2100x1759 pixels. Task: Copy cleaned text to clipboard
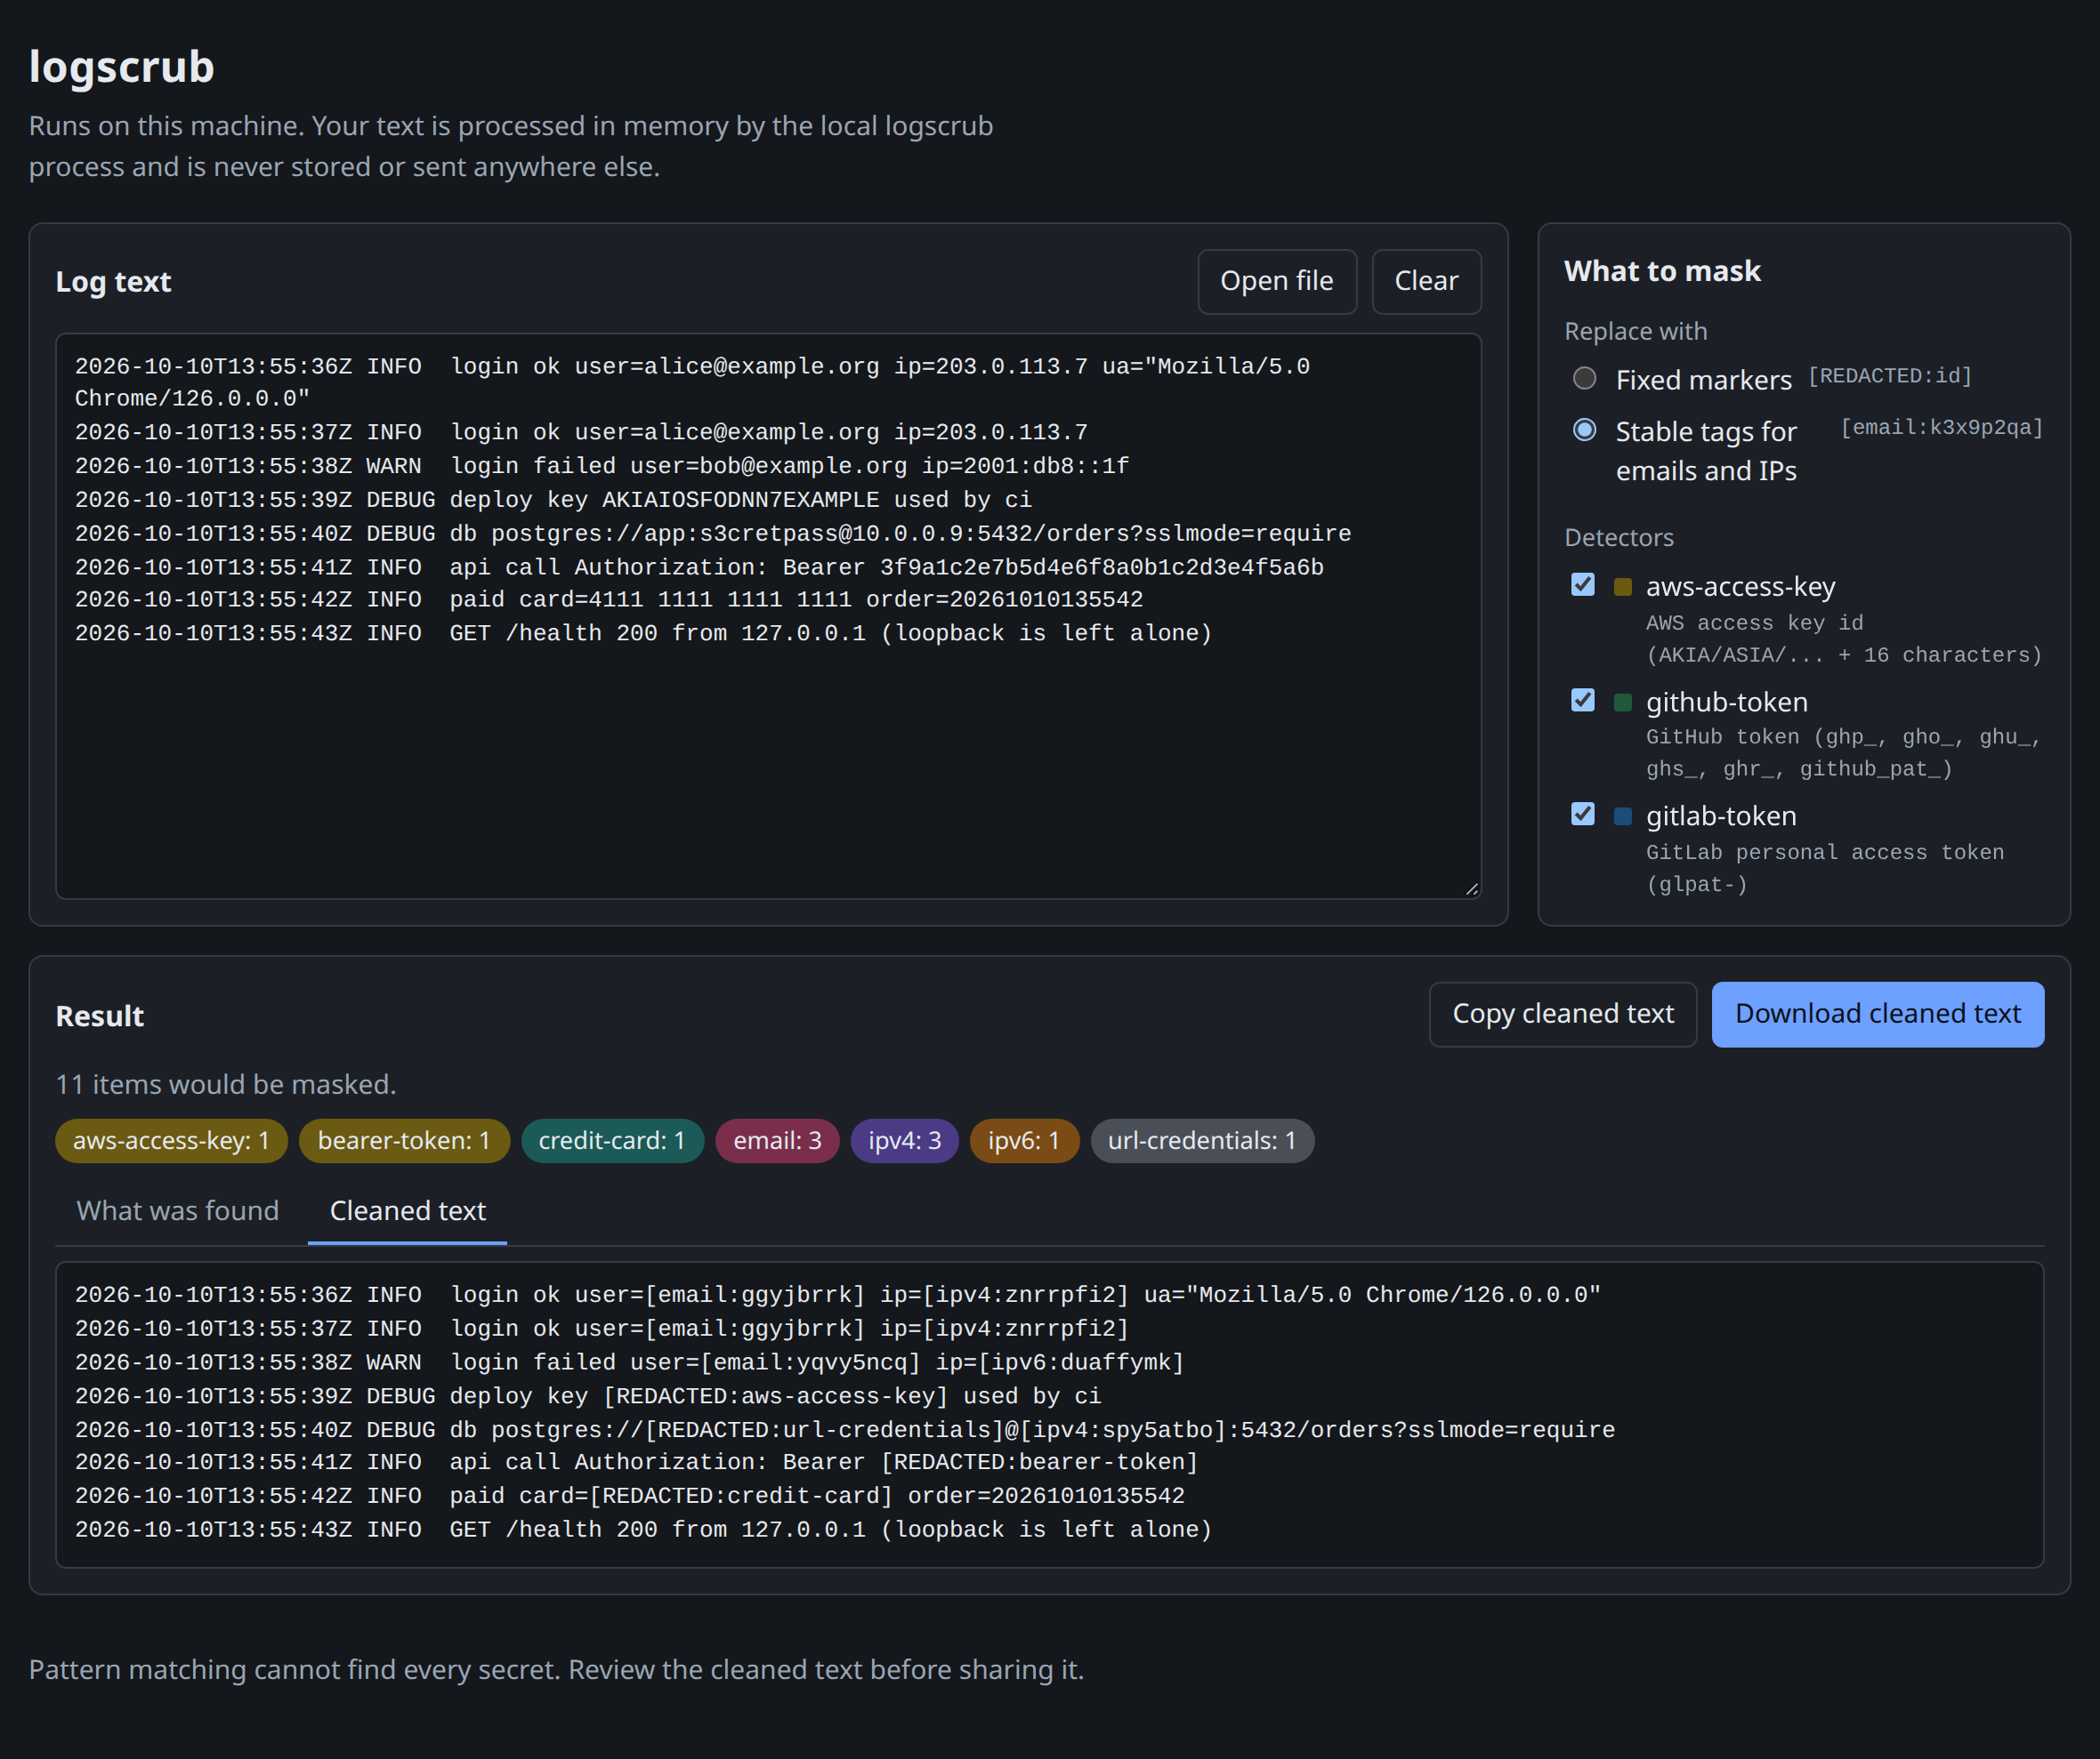[x=1562, y=1015]
